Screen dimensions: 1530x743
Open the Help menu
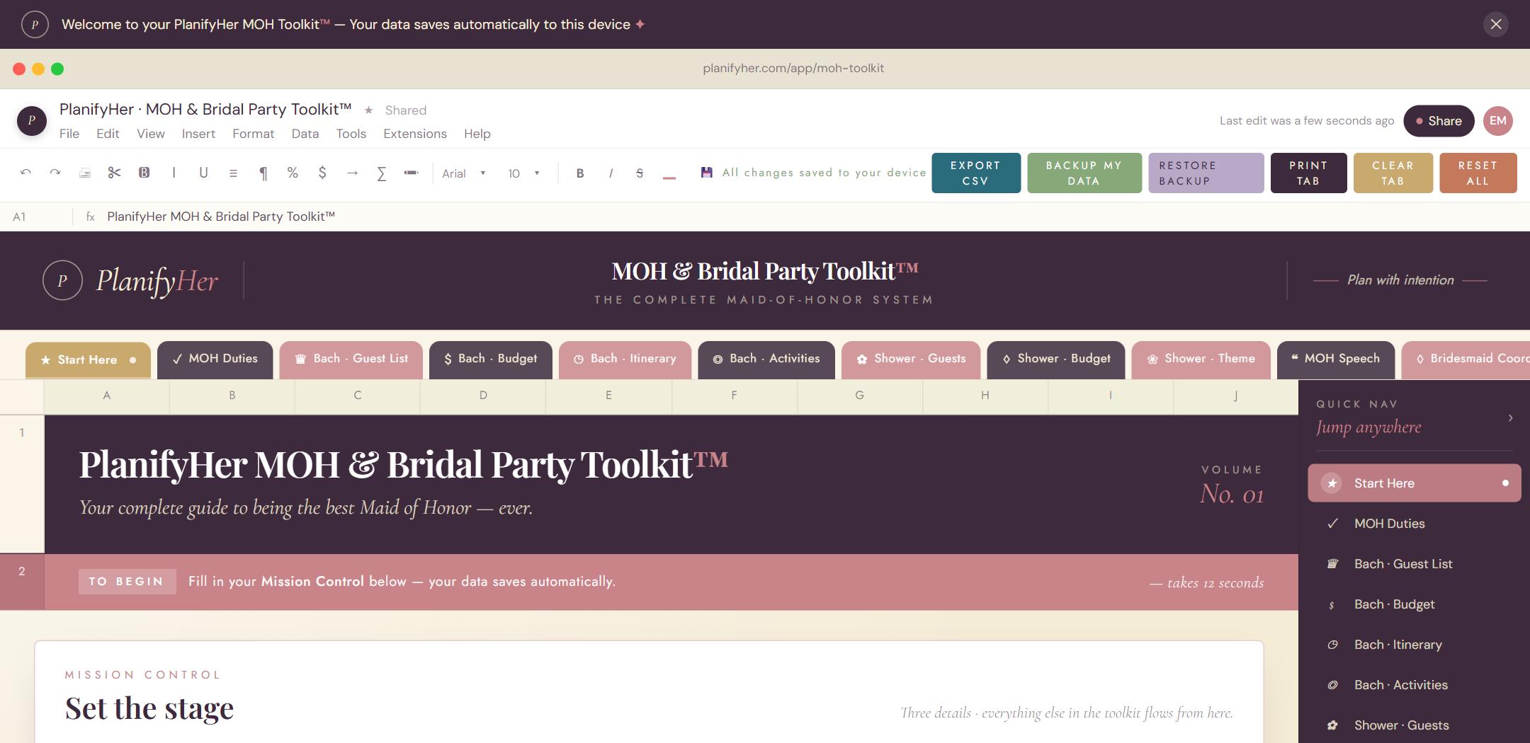(x=477, y=134)
